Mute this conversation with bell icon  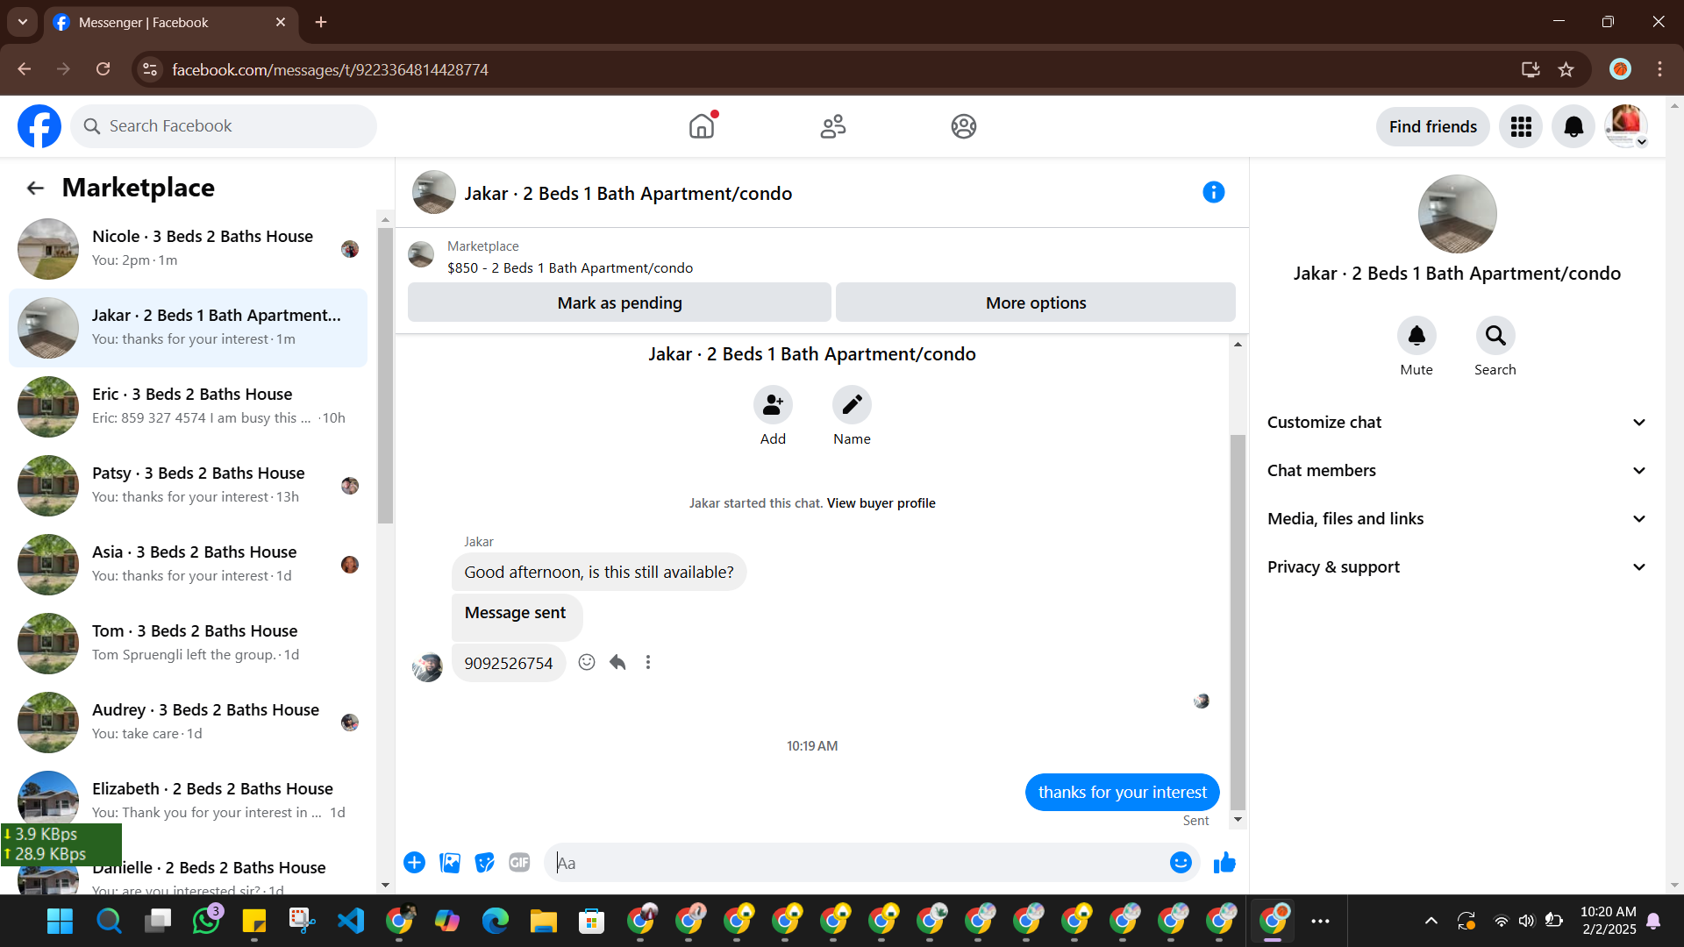coord(1416,336)
